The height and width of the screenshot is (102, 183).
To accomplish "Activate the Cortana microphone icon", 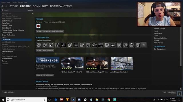I will 44,99.
